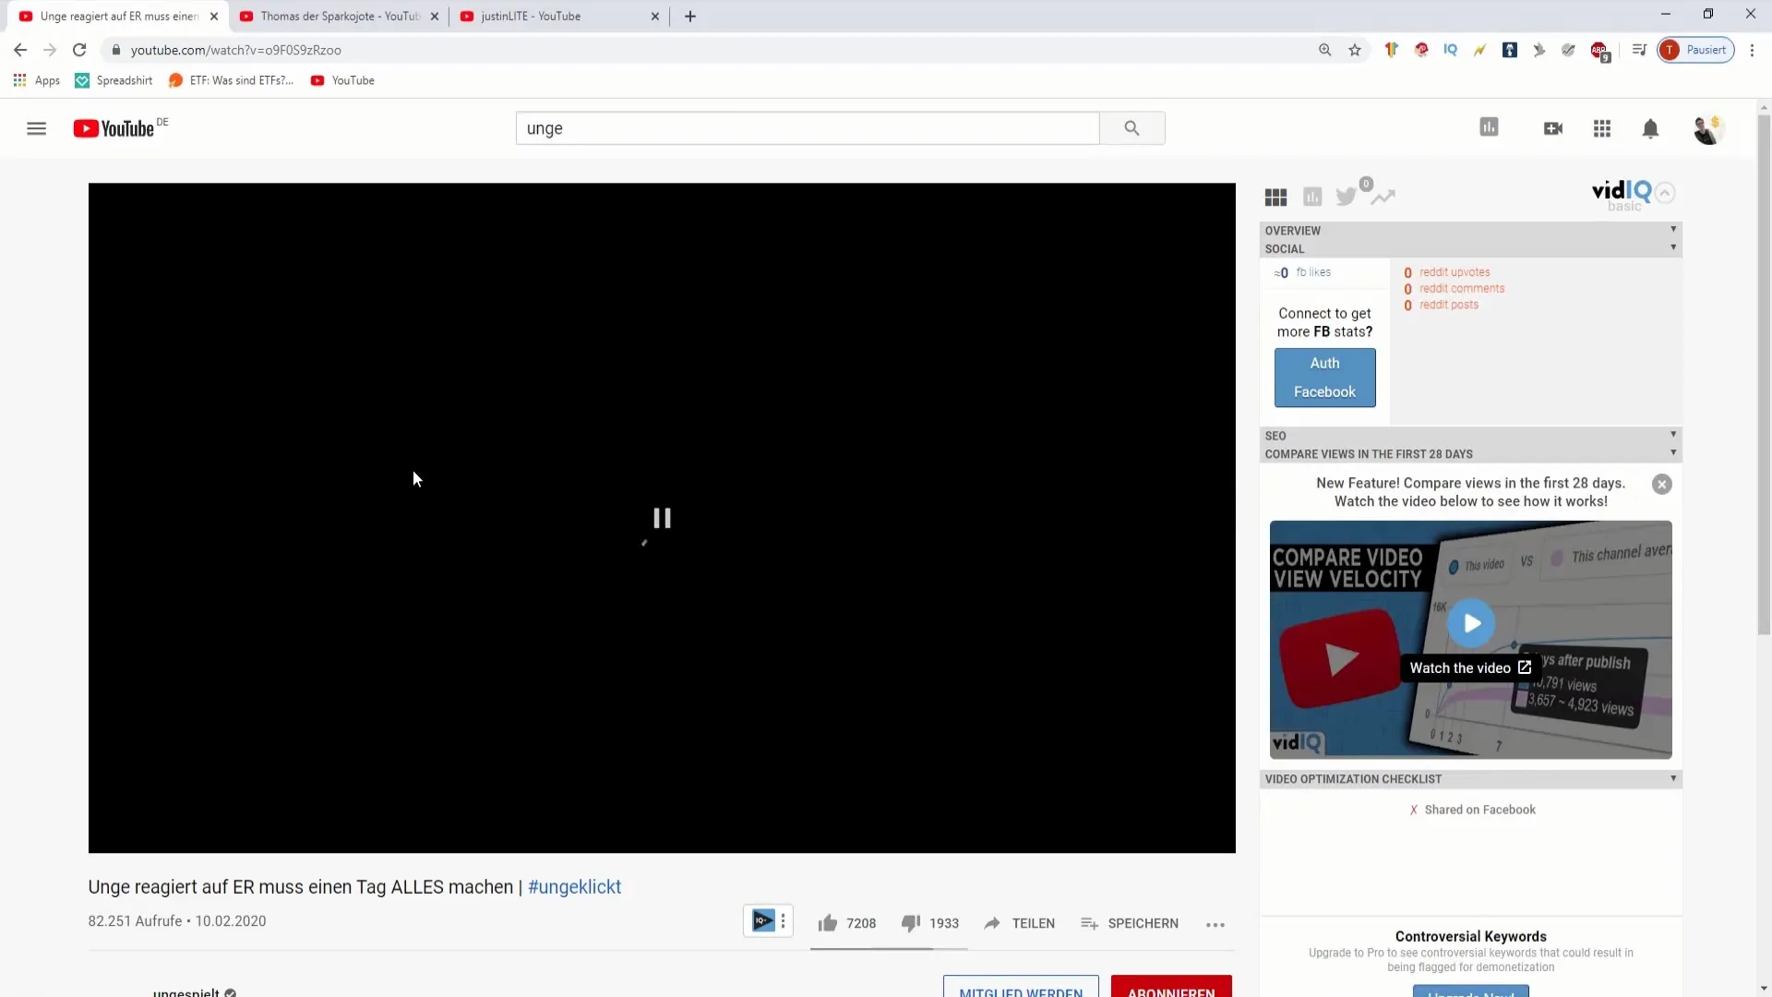Go to the YouTube home logo
Viewport: 1772px width, 997px height.
tap(114, 128)
